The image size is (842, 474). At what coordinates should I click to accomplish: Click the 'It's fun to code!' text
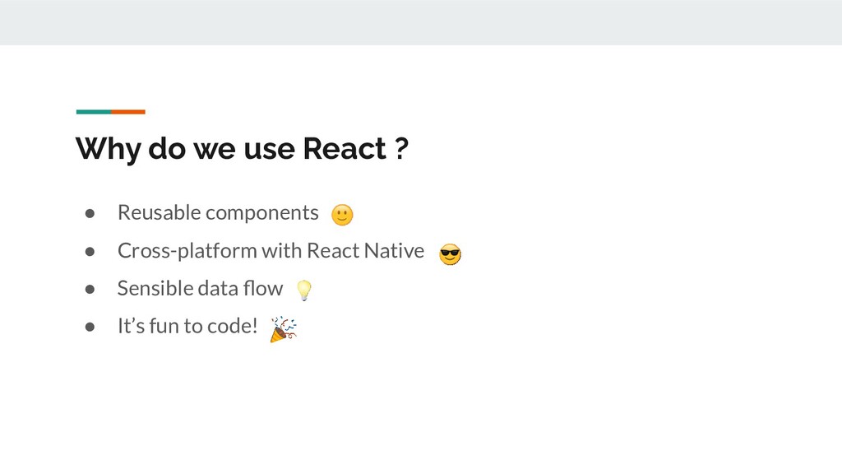click(187, 326)
